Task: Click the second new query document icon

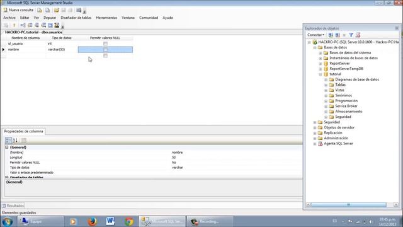Action: (x=48, y=10)
